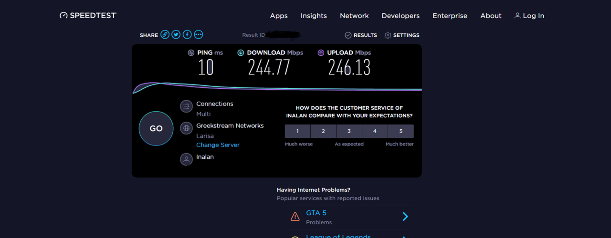The width and height of the screenshot is (611, 238).
Task: Open the Insights menu
Action: tap(314, 16)
